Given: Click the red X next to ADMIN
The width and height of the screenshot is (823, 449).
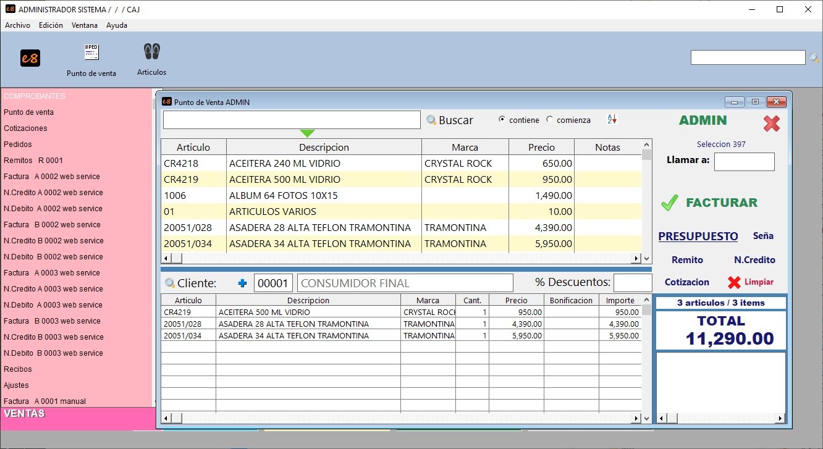Looking at the screenshot, I should point(772,122).
